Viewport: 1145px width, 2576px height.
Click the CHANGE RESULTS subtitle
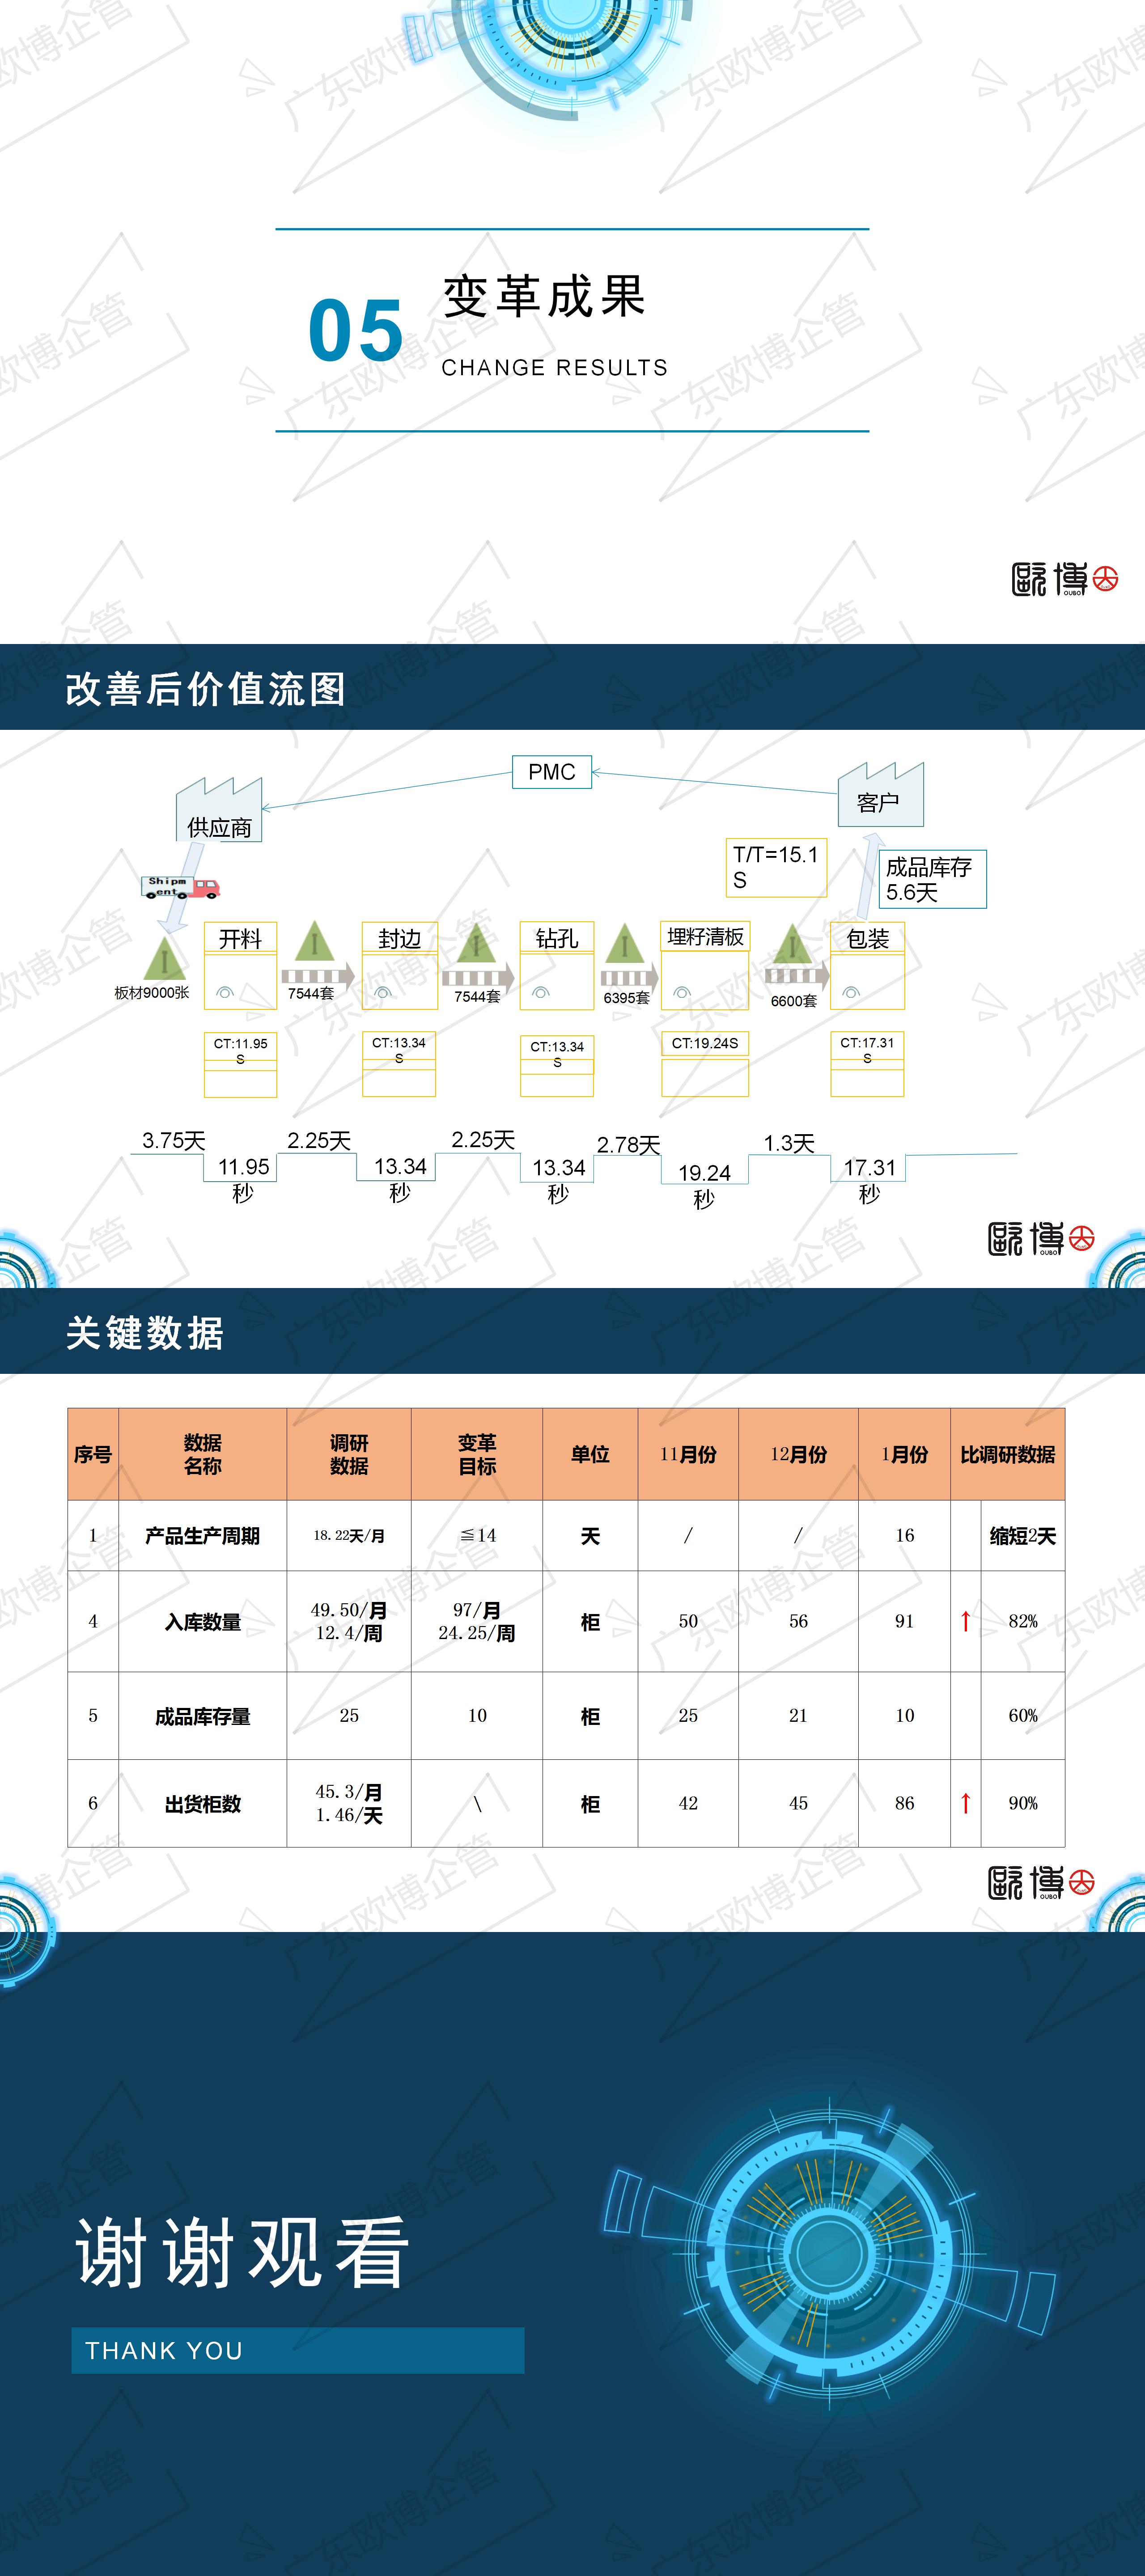[x=555, y=368]
